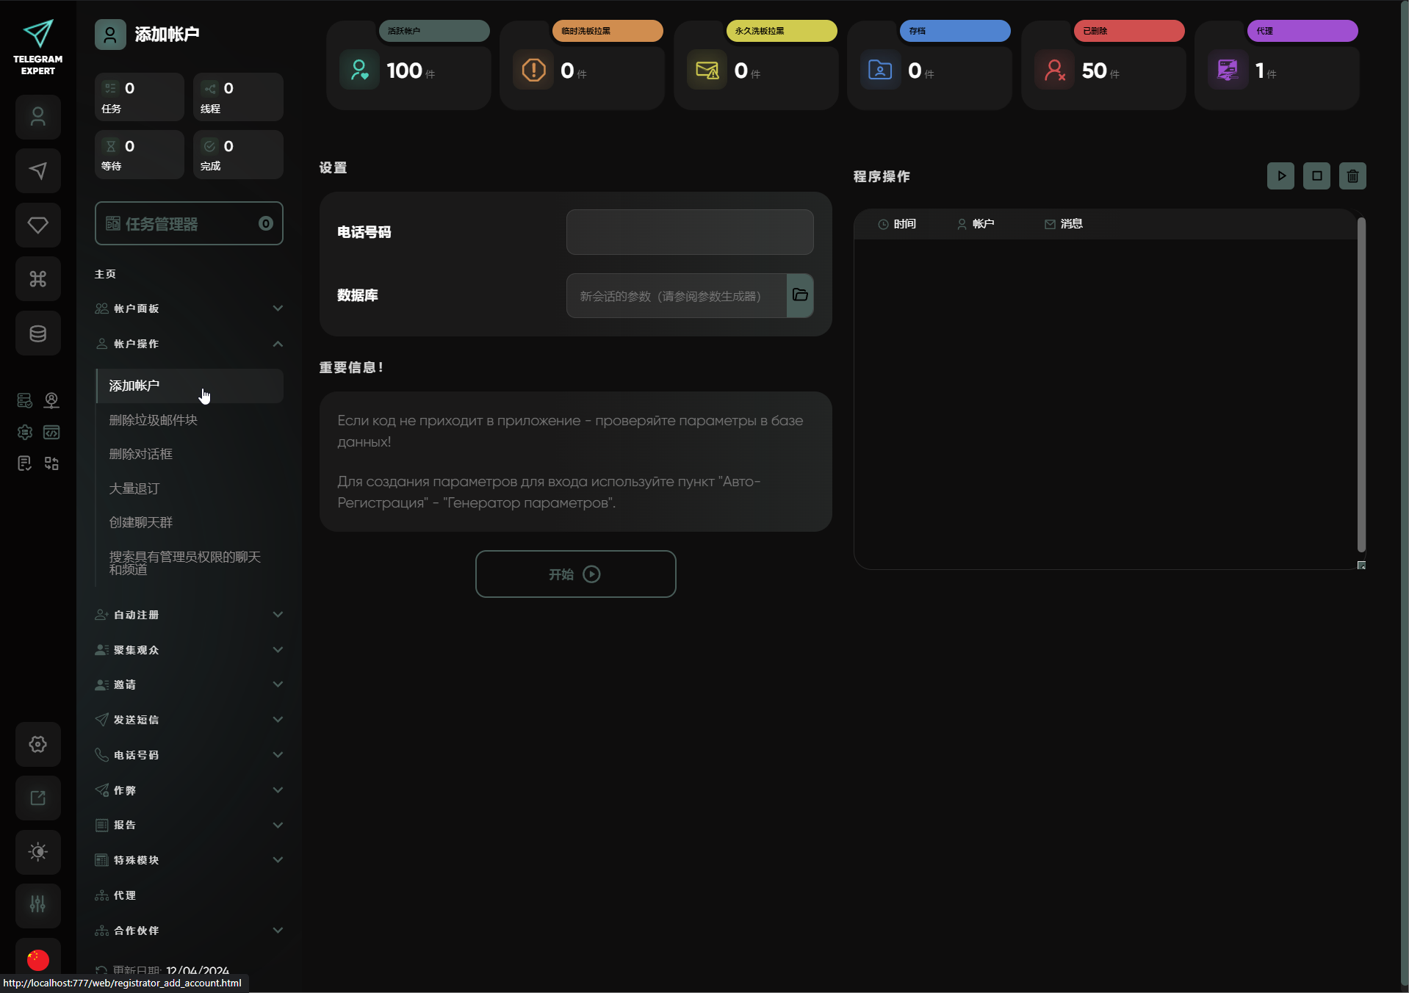
Task: Toggle light/dark theme sun icon
Action: (38, 852)
